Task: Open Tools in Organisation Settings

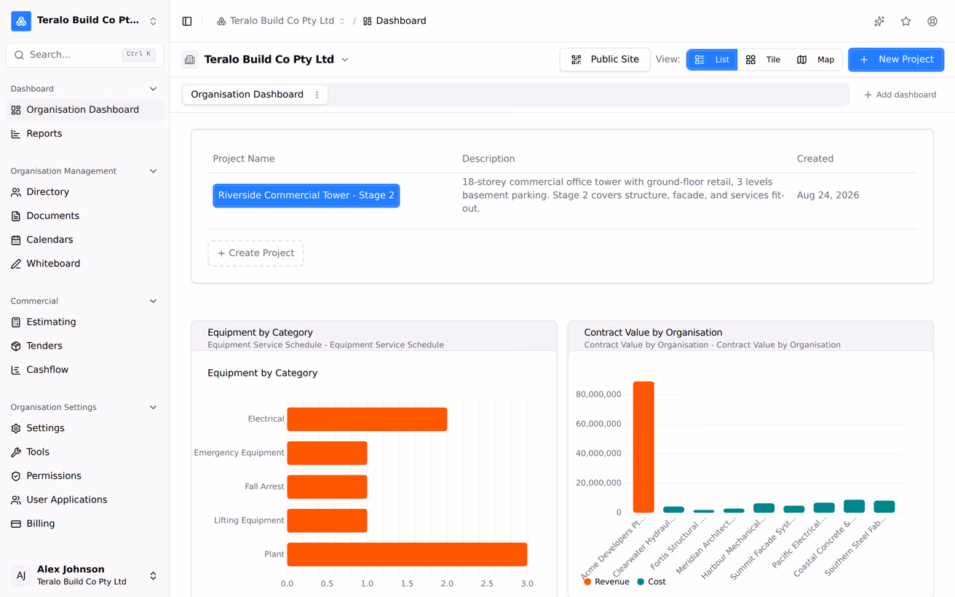Action: (x=84, y=452)
